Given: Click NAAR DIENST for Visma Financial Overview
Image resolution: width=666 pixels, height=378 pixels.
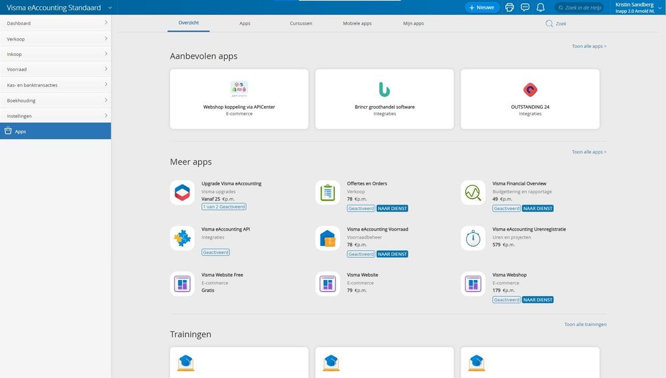Looking at the screenshot, I should pyautogui.click(x=538, y=209).
